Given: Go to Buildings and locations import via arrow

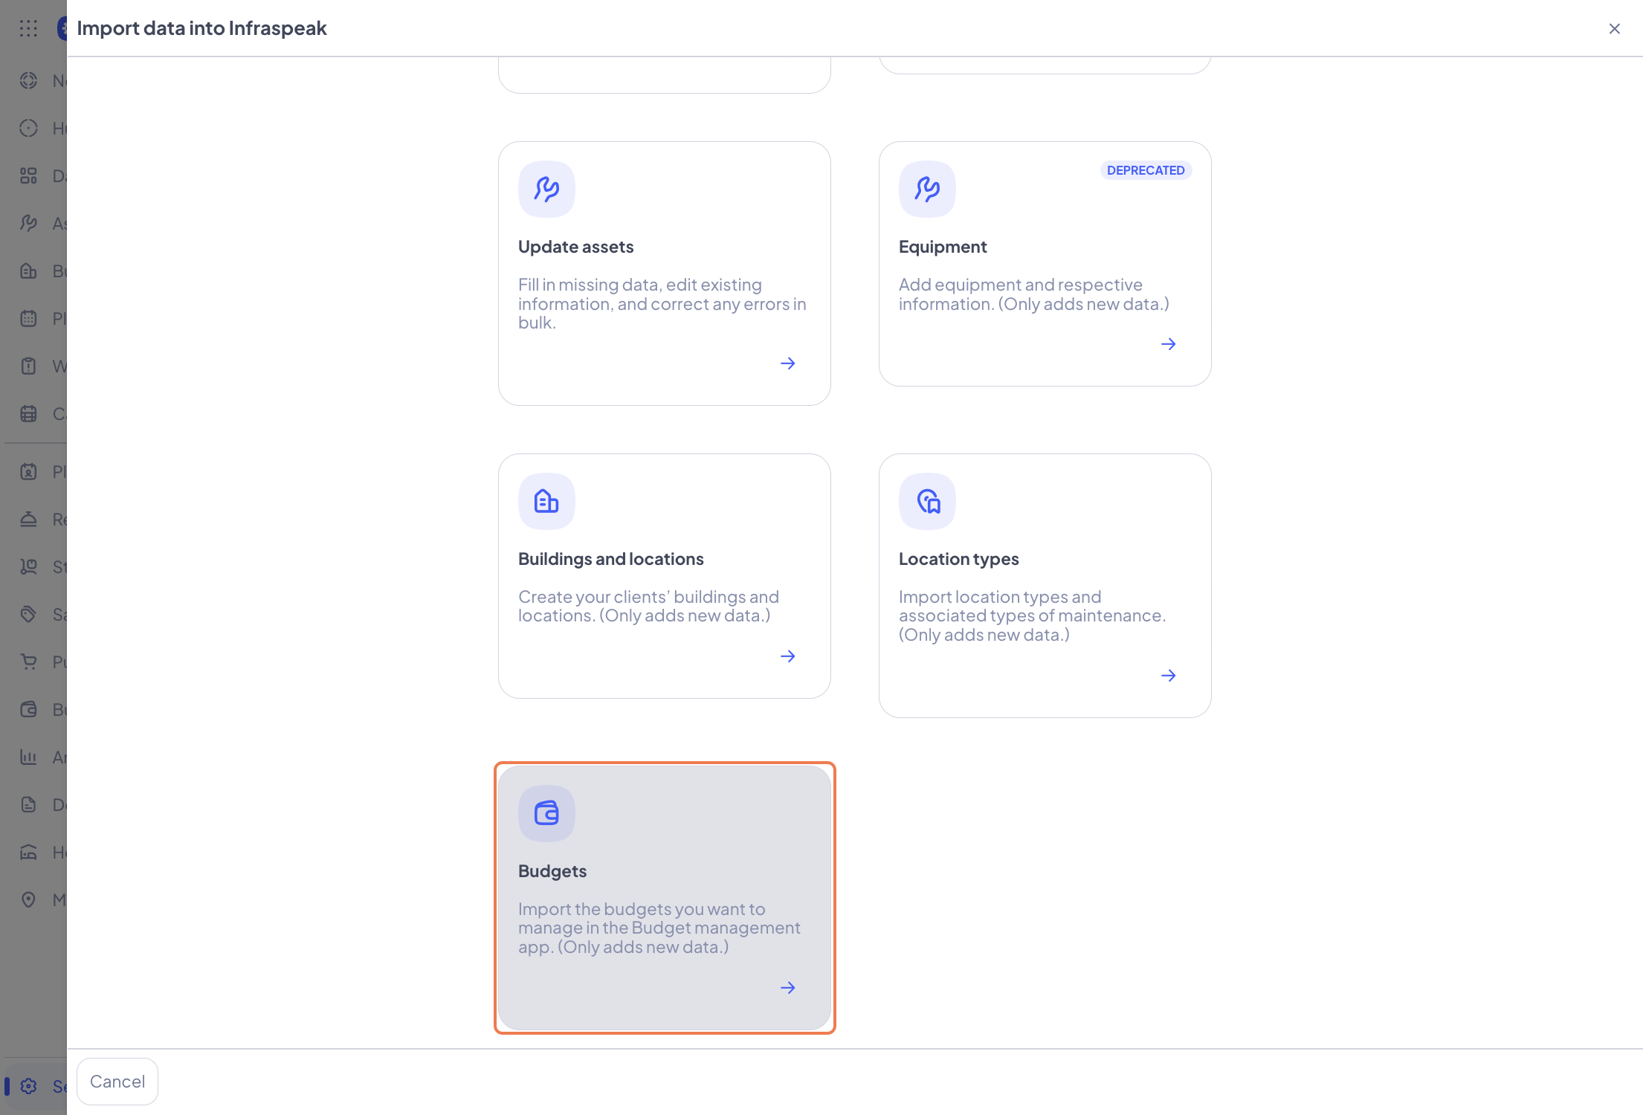Looking at the screenshot, I should tap(788, 656).
